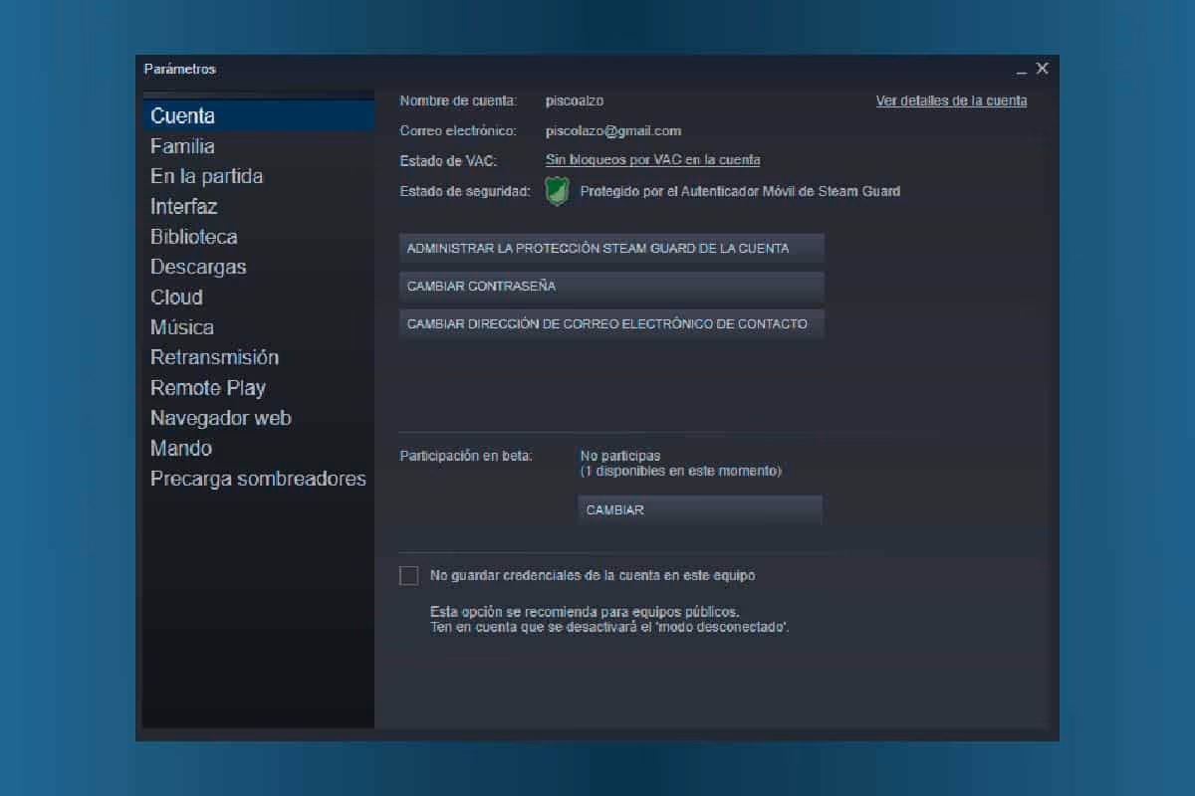Click the 1 disponibles en este momento text
Image resolution: width=1195 pixels, height=796 pixels.
[x=681, y=471]
